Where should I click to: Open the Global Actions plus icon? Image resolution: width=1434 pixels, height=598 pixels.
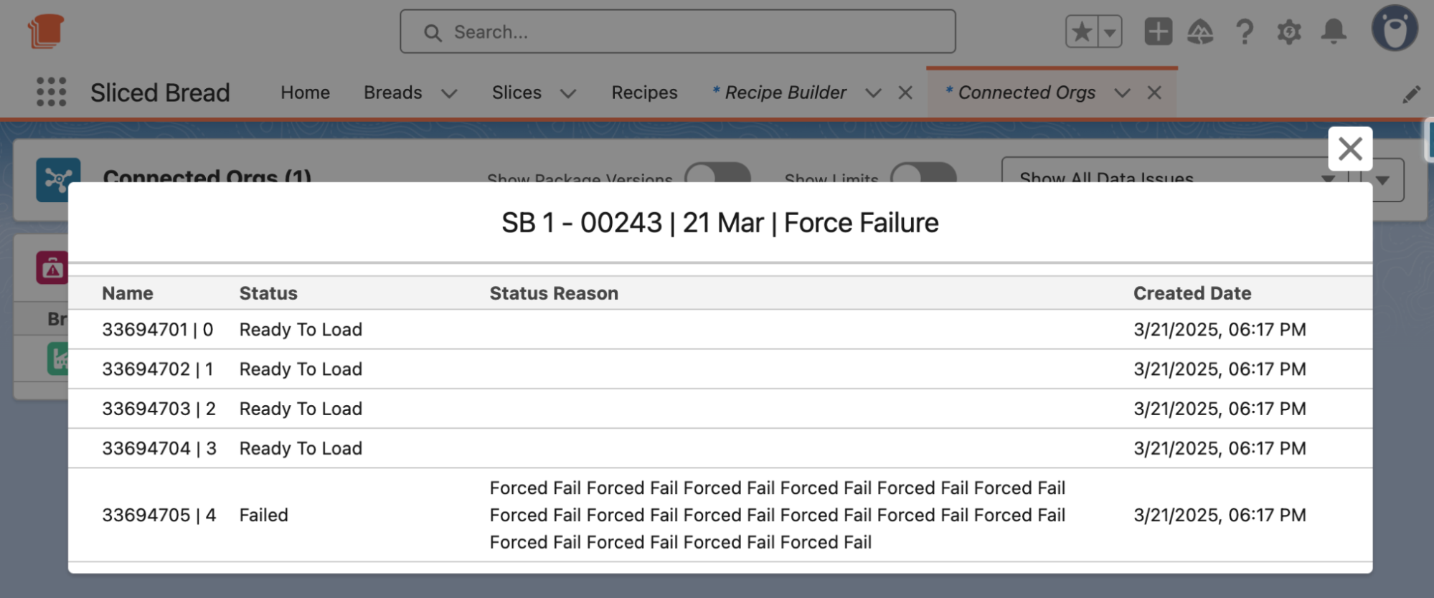(x=1158, y=32)
